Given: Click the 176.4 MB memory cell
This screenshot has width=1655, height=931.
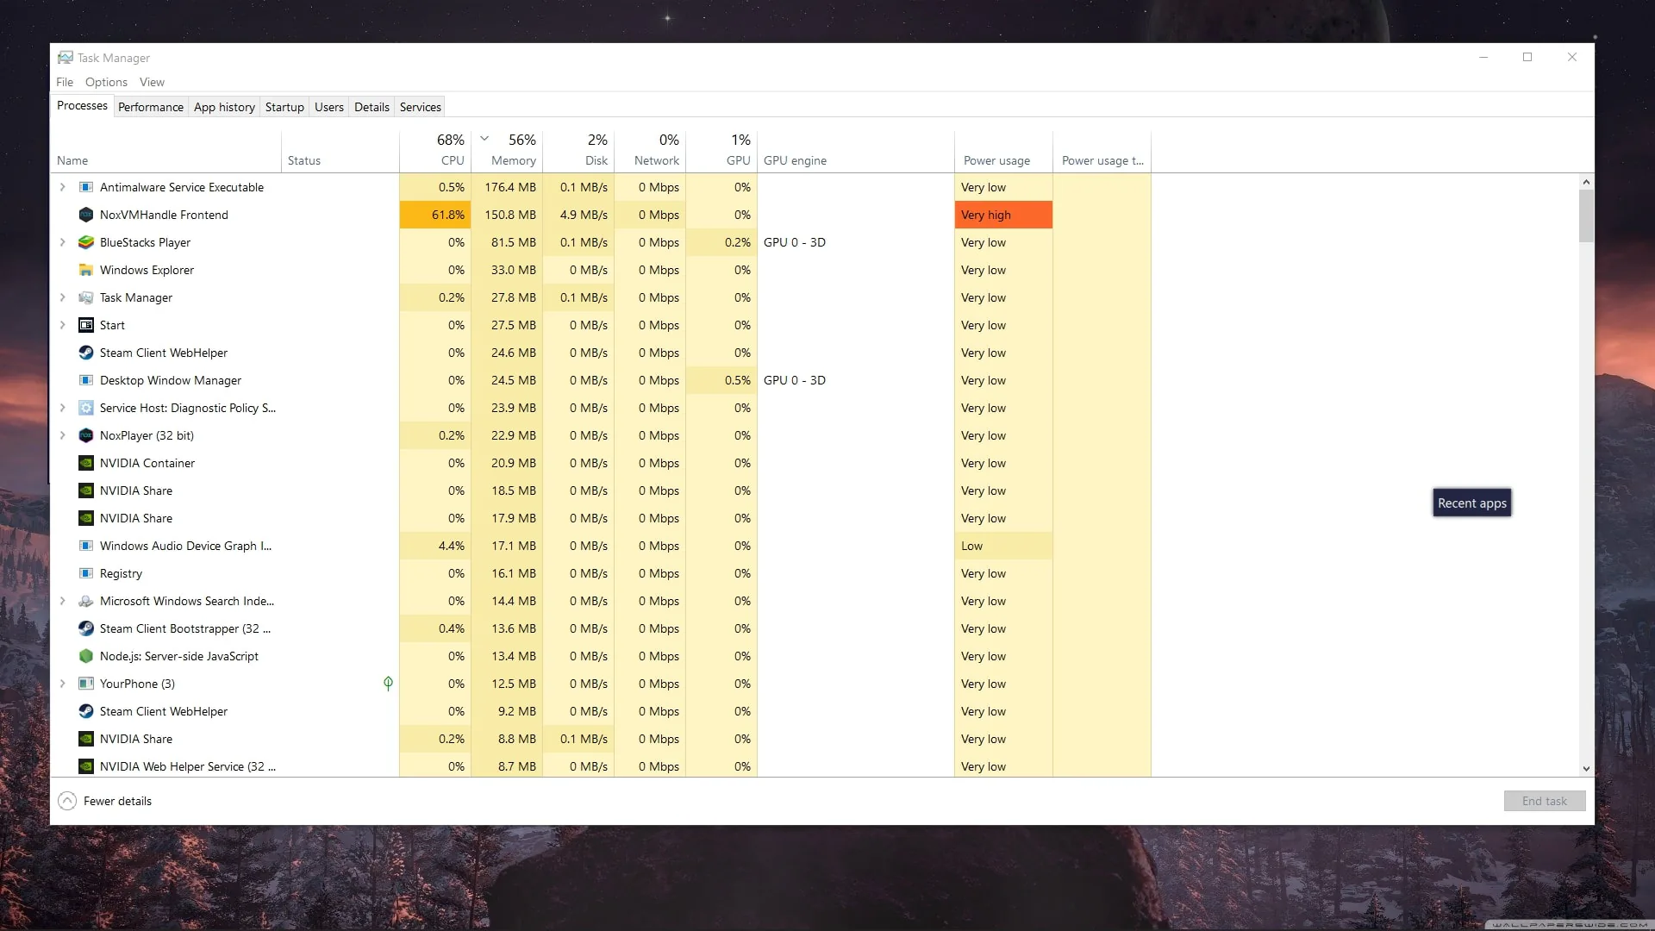Looking at the screenshot, I should (x=507, y=187).
